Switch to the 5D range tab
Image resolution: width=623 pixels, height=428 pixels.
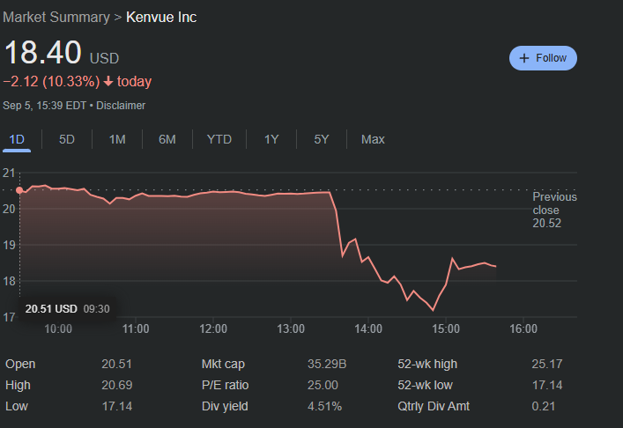[67, 139]
